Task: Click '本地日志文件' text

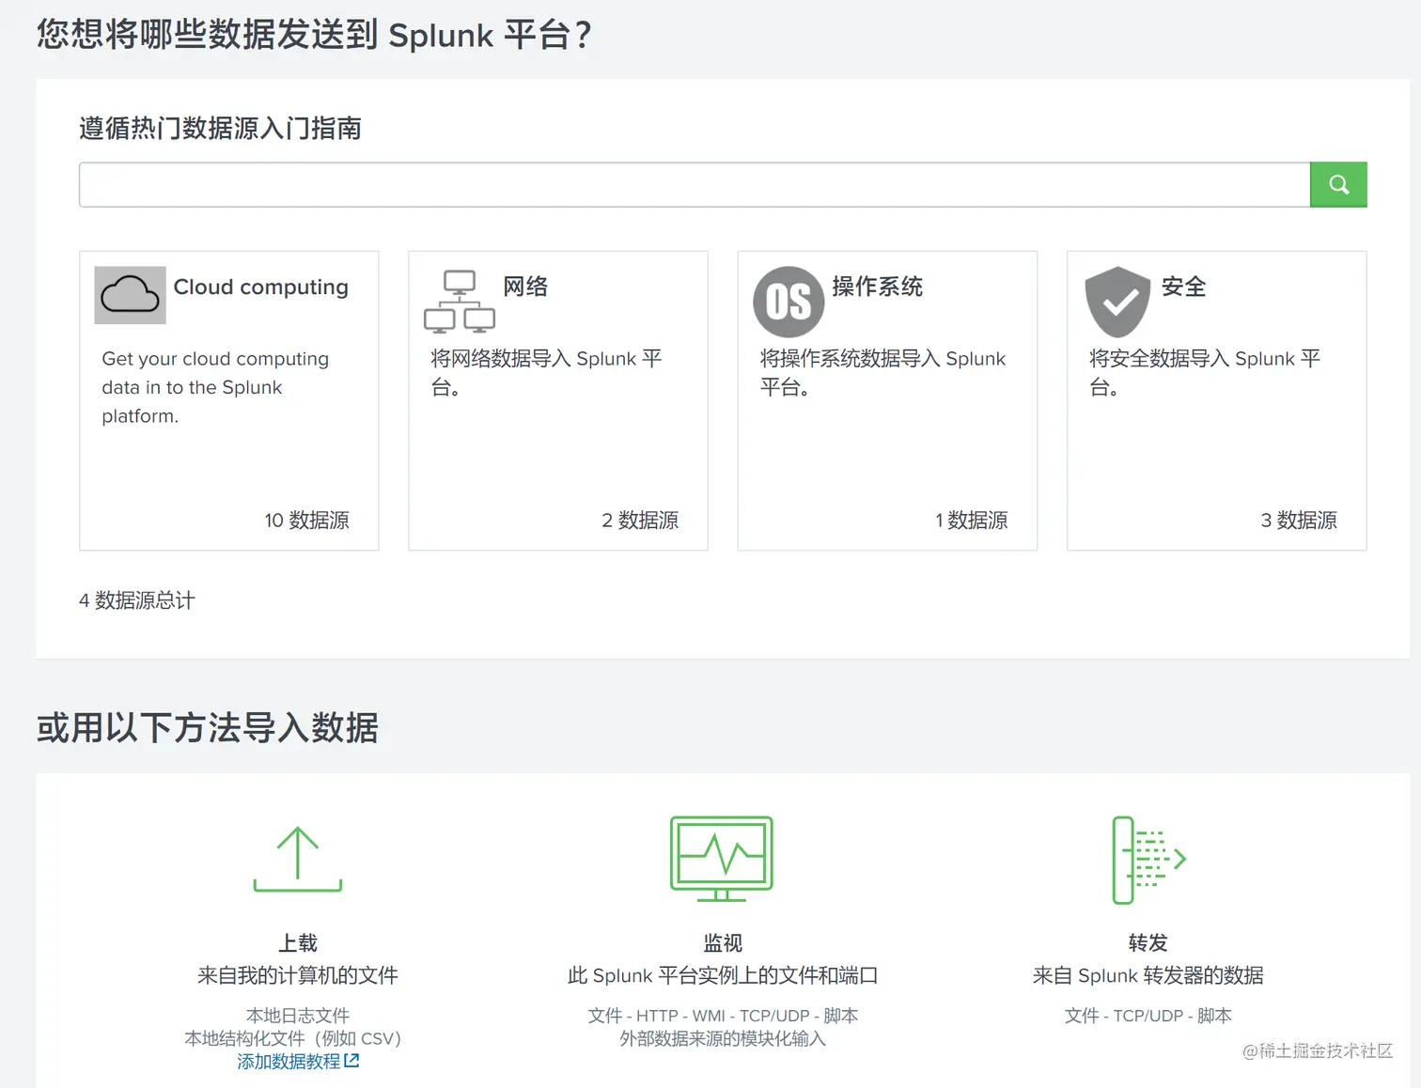Action: pos(298,1016)
